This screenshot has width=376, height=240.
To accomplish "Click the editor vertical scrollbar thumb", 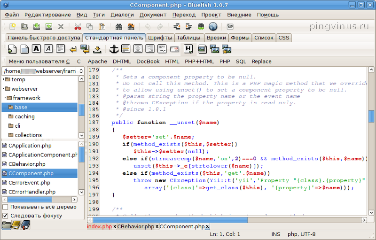I will [371, 116].
